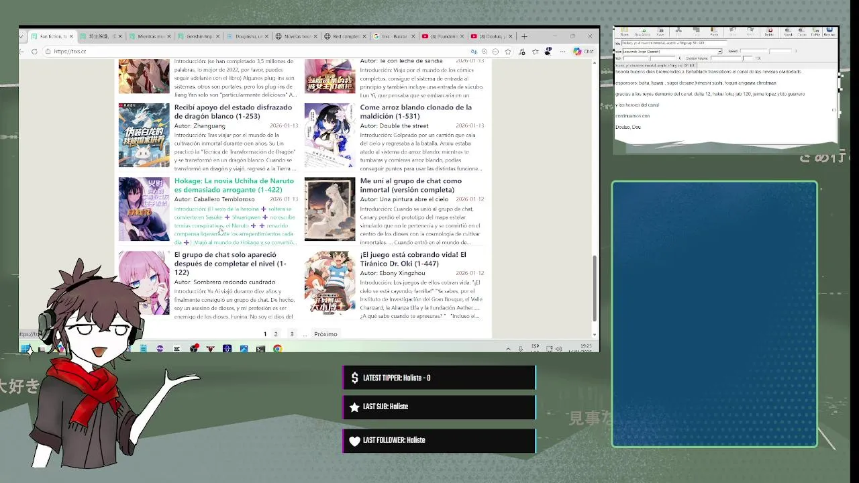Open the novel 'Come arroz blando clonado de la maldición'
Screen dimensions: 859x483
pos(415,111)
